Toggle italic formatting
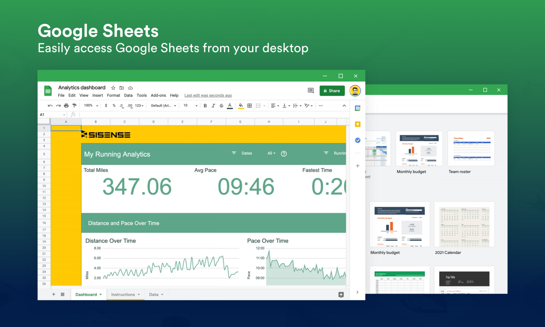The width and height of the screenshot is (545, 327). coord(213,106)
